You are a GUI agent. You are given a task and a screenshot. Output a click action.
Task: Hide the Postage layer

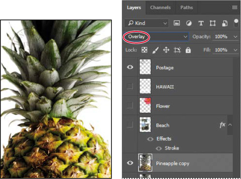coord(130,67)
